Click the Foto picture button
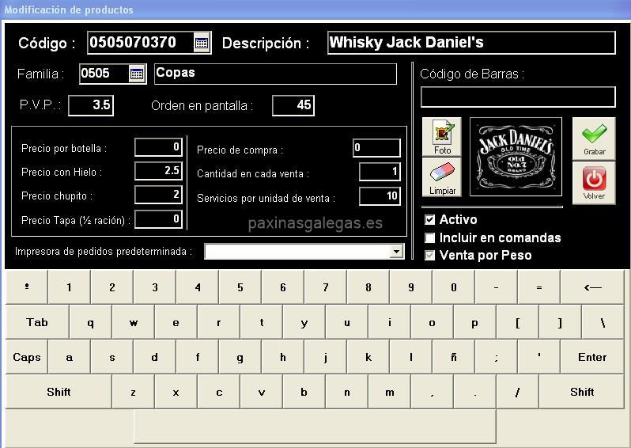The width and height of the screenshot is (631, 448). tap(442, 137)
